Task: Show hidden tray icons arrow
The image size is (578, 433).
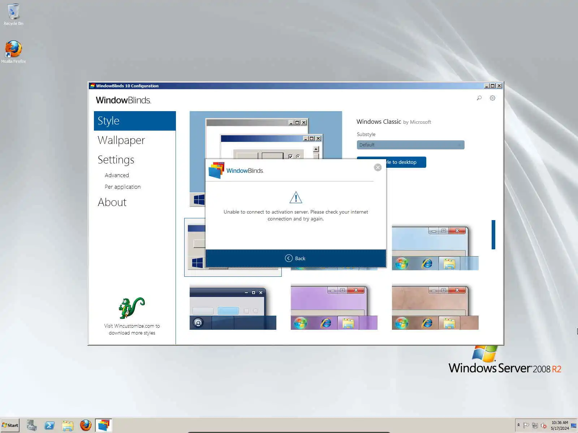Action: 518,425
